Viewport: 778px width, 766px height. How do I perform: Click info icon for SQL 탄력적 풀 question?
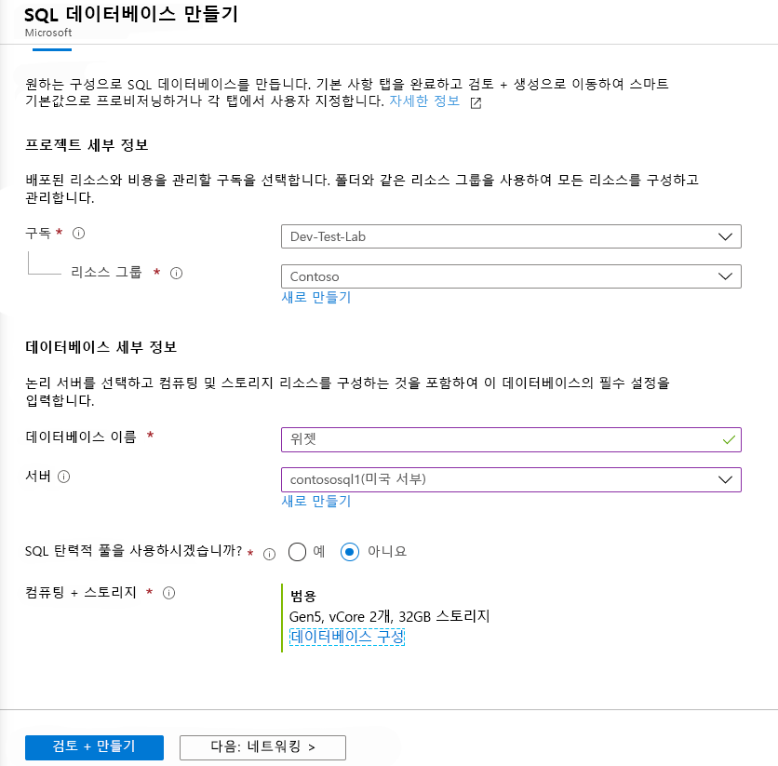click(269, 554)
